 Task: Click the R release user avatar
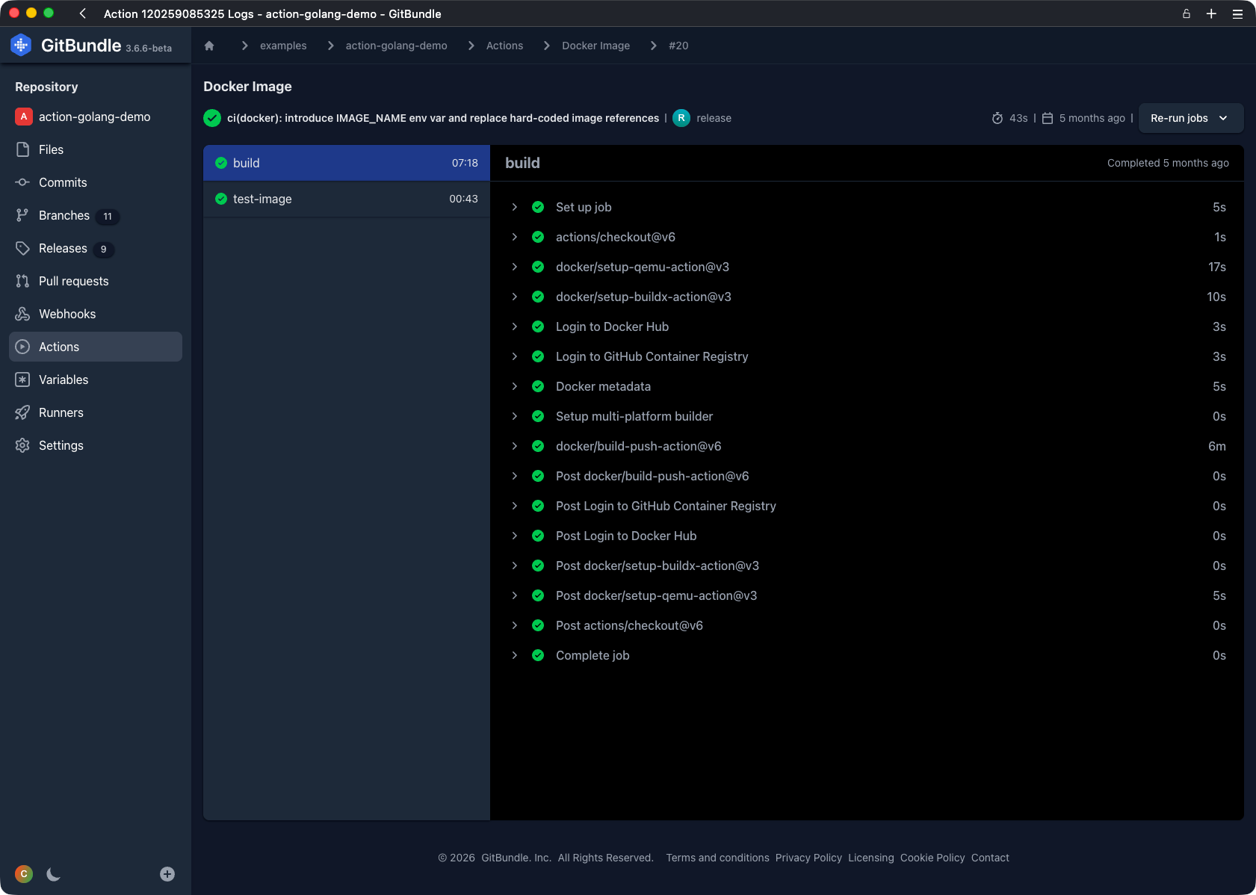[681, 118]
